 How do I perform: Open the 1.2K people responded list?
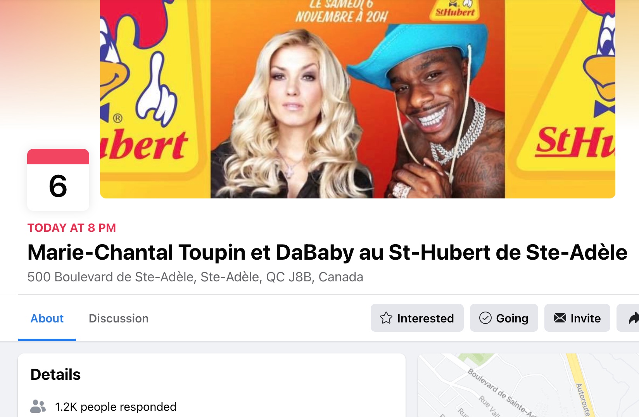(x=116, y=407)
